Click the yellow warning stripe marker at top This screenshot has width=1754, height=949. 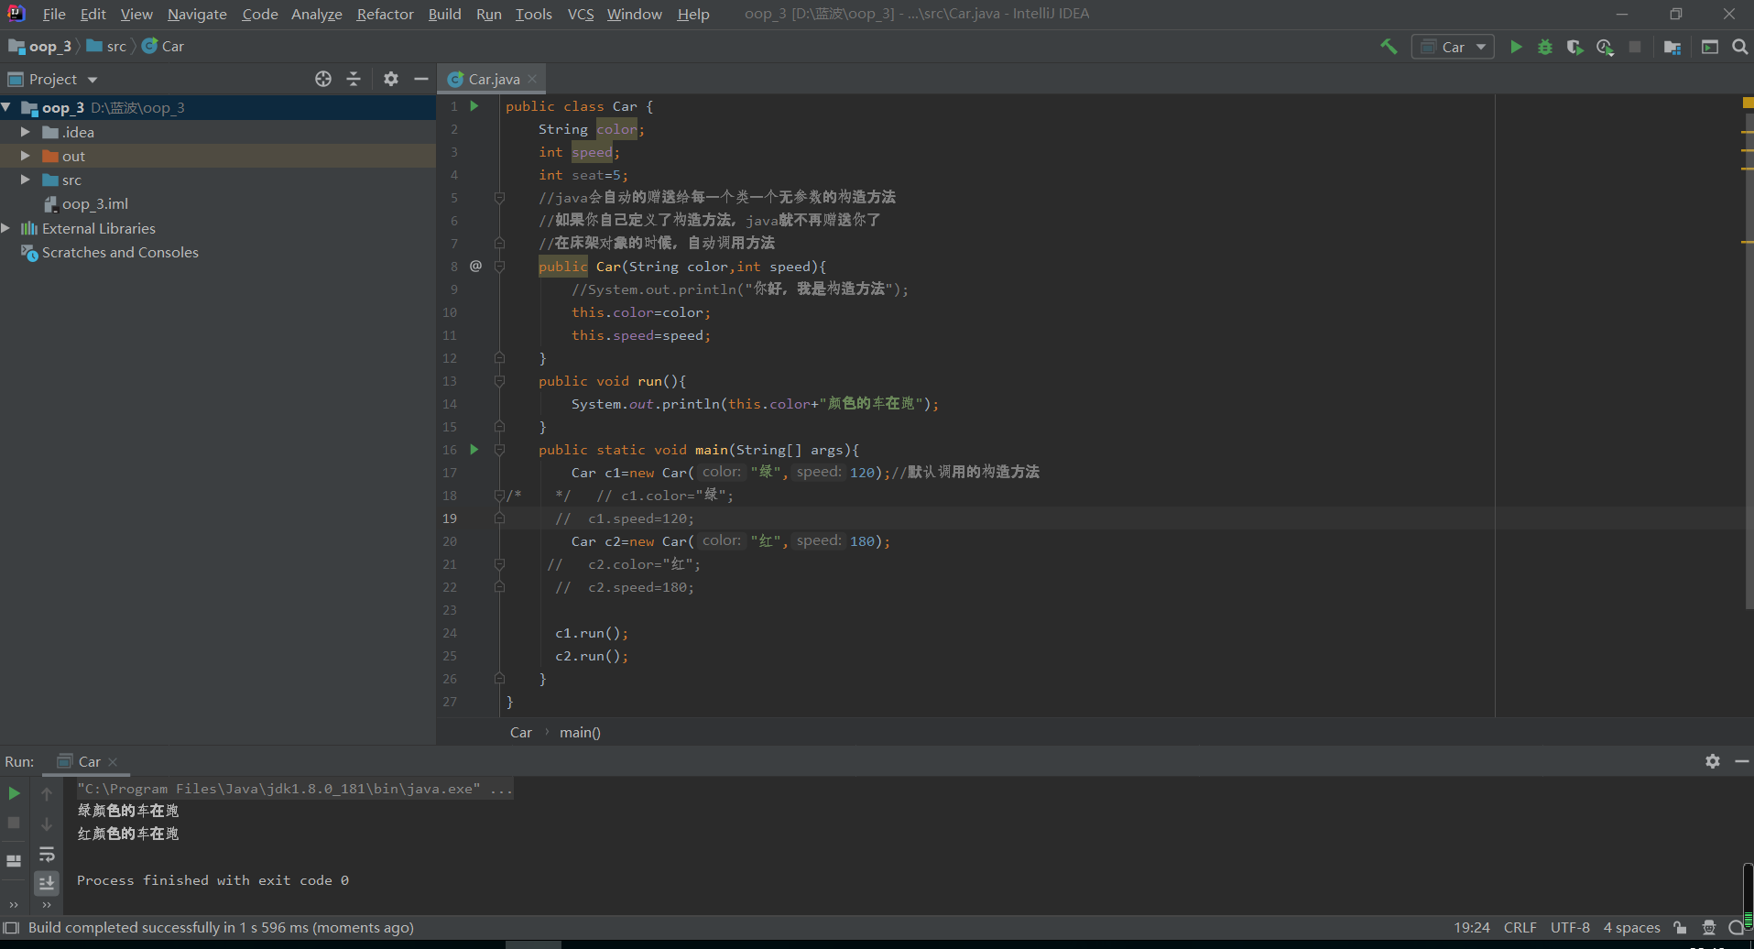coord(1748,103)
